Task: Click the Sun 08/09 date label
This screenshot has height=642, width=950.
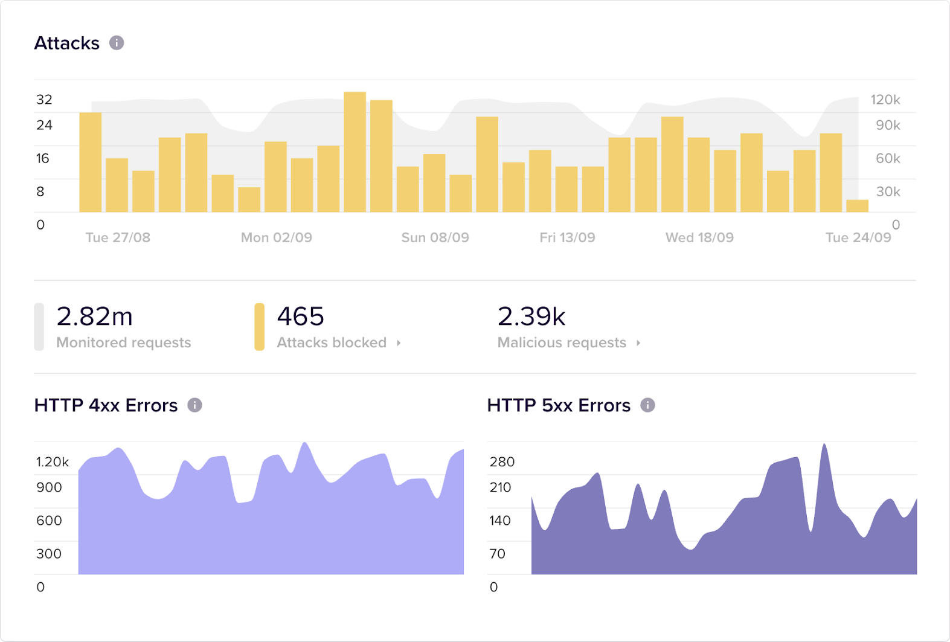Action: tap(435, 237)
